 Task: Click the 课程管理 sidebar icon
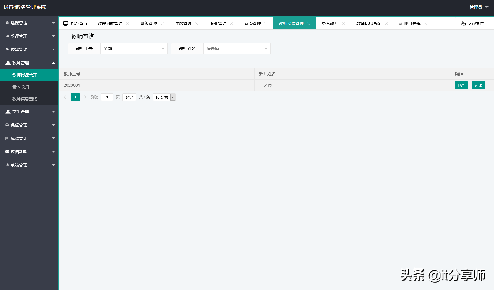[x=7, y=125]
